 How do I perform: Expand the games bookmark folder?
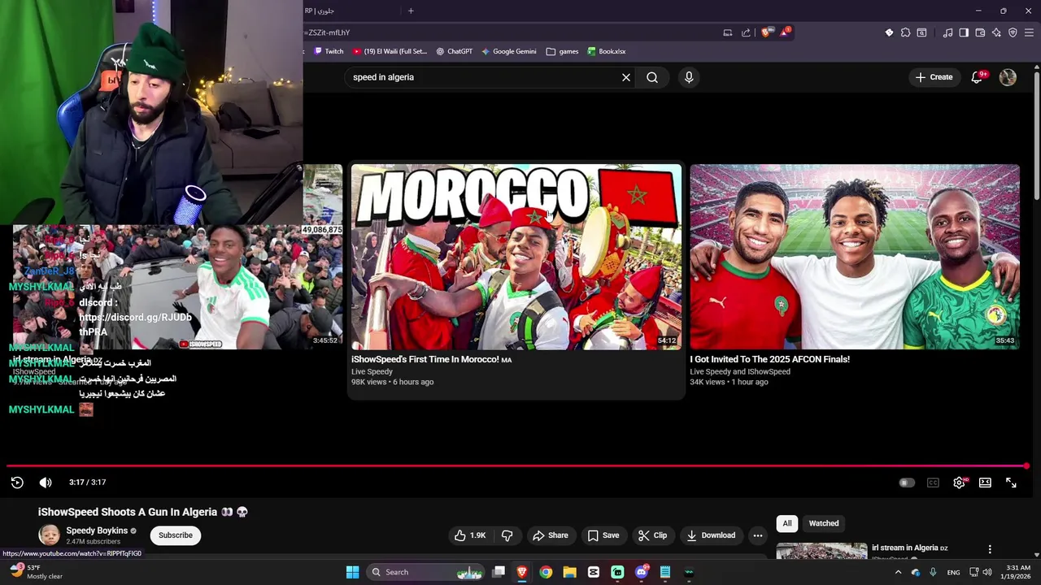click(562, 51)
